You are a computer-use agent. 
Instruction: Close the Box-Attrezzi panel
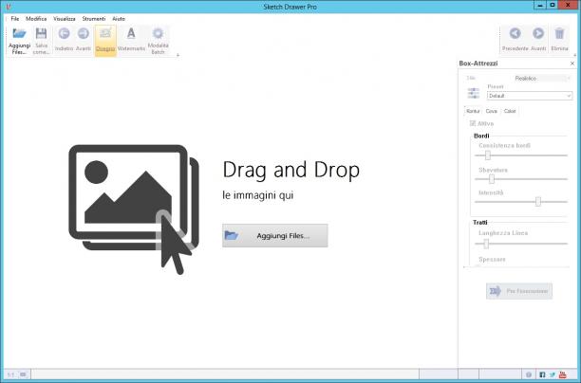[572, 64]
